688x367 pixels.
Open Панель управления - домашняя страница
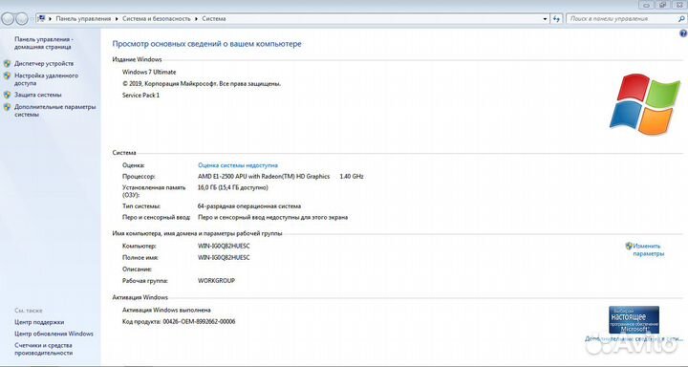(43, 43)
